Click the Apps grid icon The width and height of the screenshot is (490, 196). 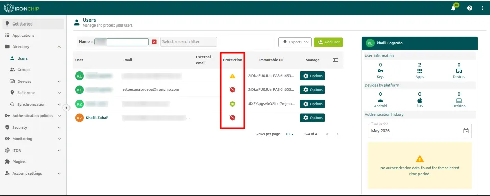[419, 71]
